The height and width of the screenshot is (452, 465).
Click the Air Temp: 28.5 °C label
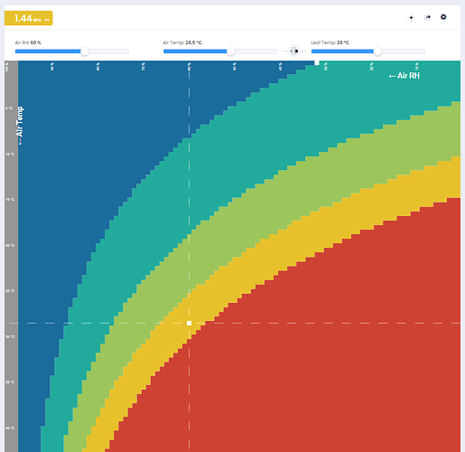182,42
